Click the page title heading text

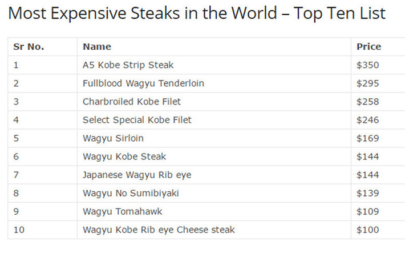(197, 14)
